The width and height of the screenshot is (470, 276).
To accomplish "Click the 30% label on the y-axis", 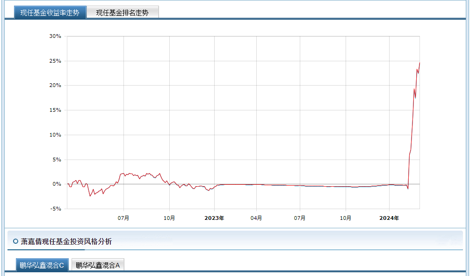I will pos(55,36).
